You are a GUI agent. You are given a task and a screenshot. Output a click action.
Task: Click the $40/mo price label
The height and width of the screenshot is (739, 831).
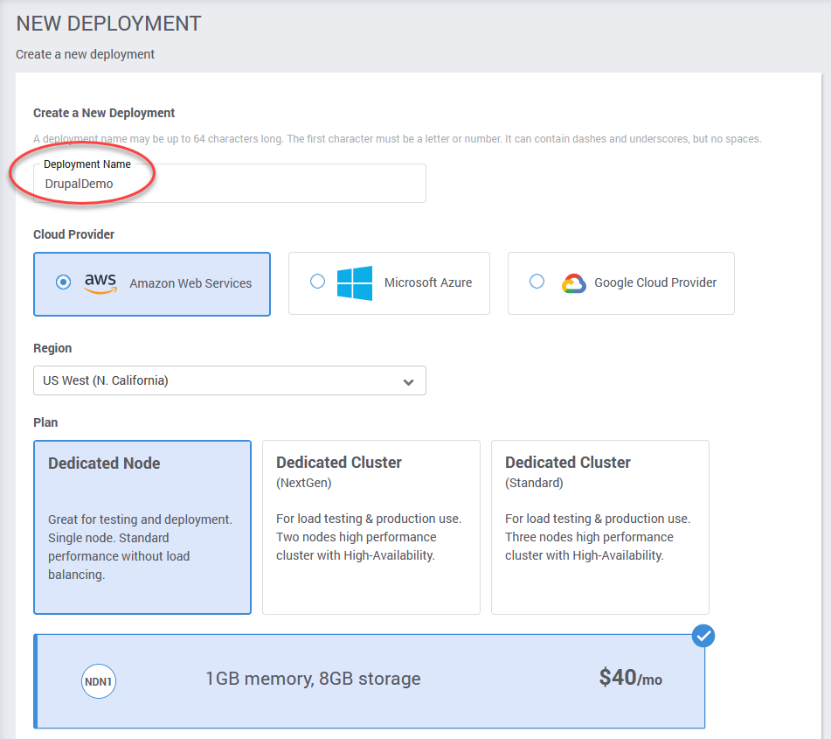[x=630, y=678]
